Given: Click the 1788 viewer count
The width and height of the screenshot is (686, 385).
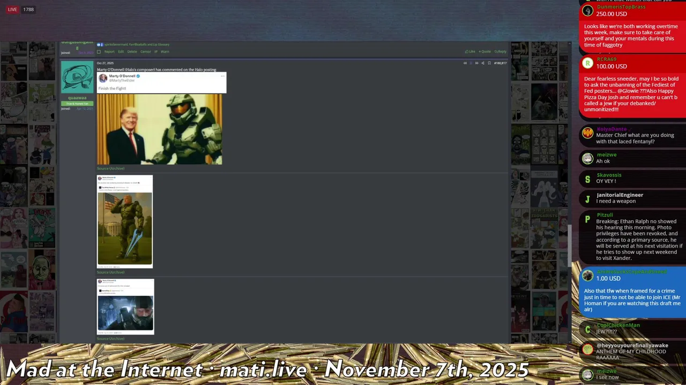Looking at the screenshot, I should 28,9.
